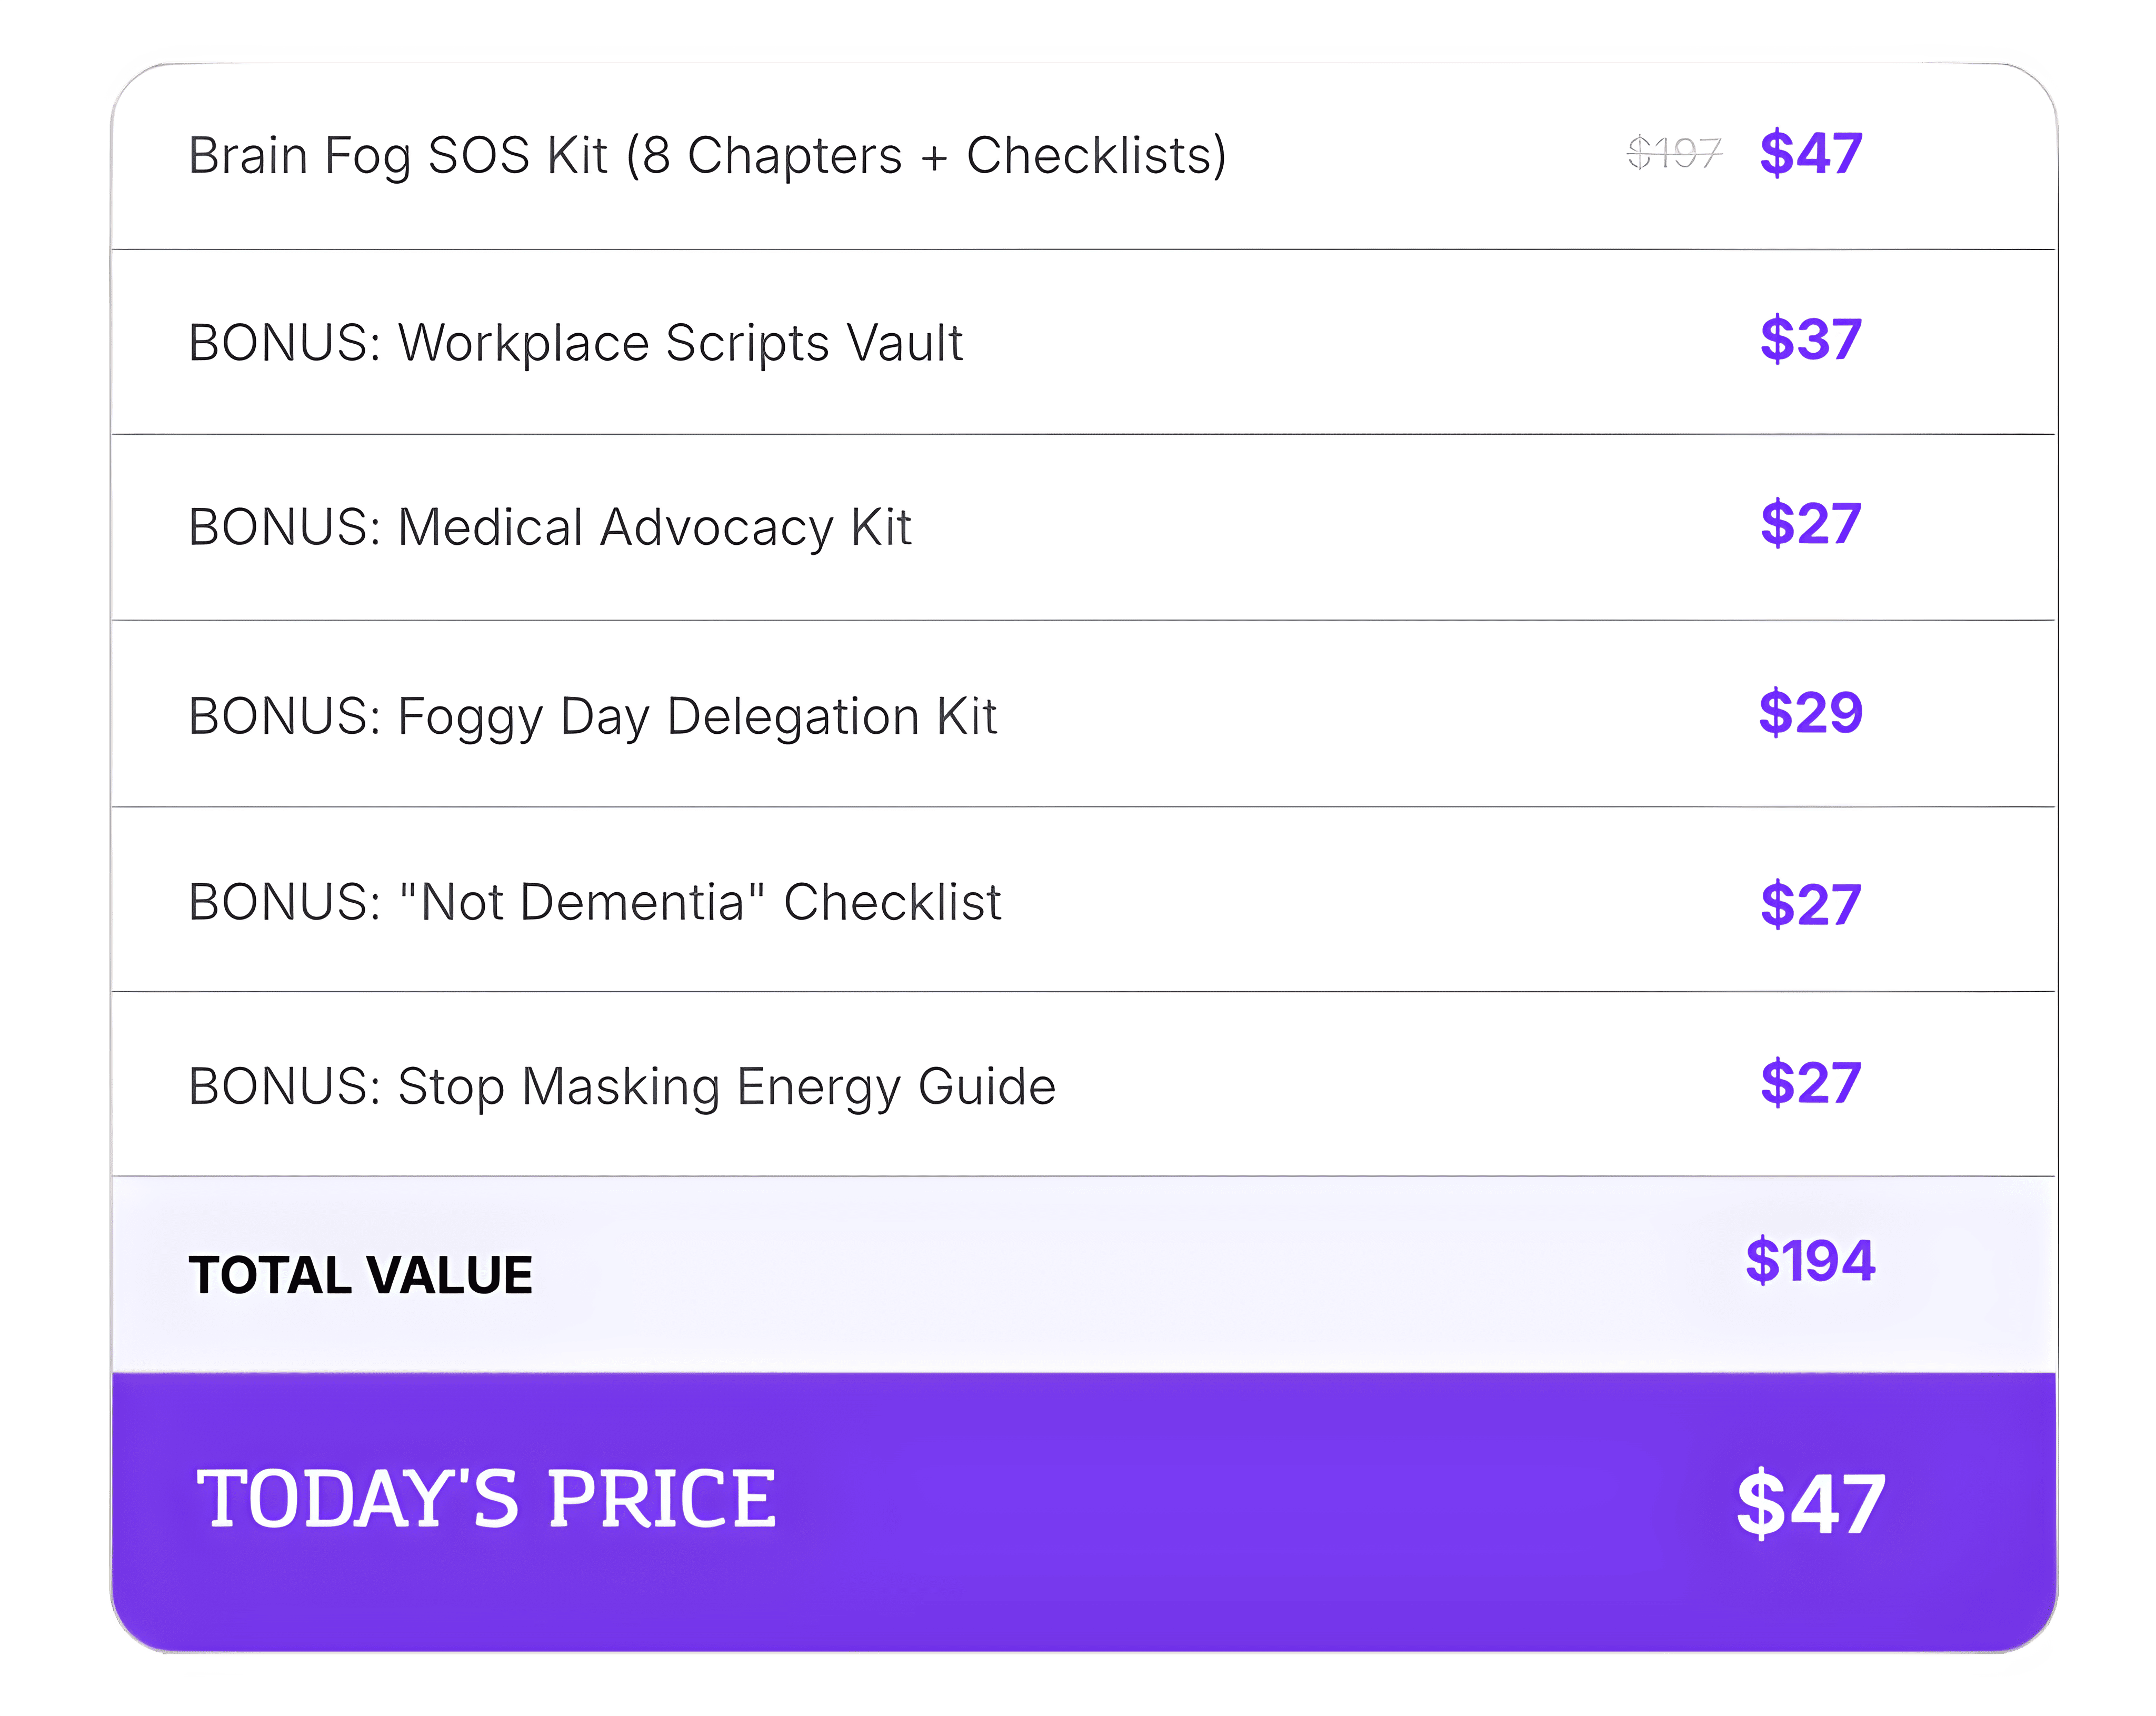Select the $194 total value amount

coord(1810,1260)
